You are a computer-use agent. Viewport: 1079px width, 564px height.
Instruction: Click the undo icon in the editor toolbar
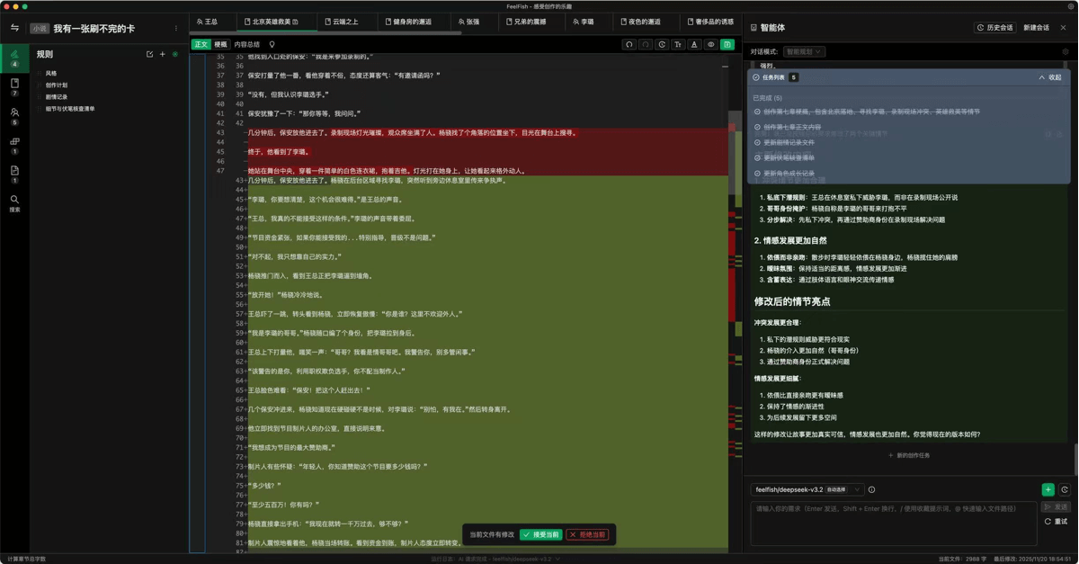point(629,44)
